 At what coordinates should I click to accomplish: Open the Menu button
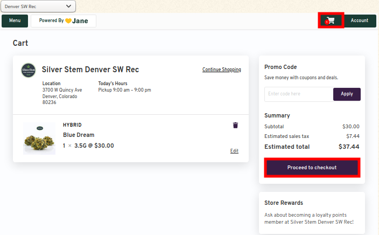[x=15, y=21]
